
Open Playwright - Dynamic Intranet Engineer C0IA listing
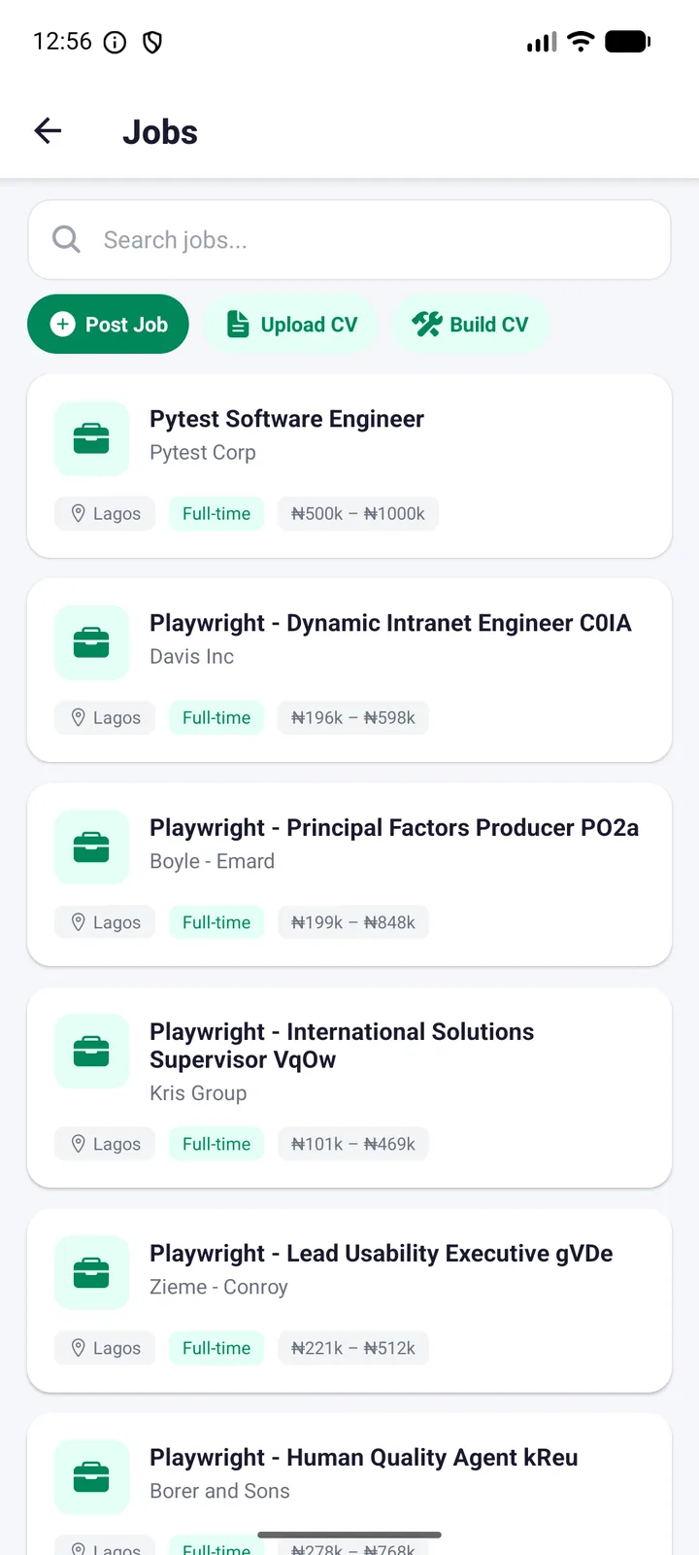click(x=349, y=670)
